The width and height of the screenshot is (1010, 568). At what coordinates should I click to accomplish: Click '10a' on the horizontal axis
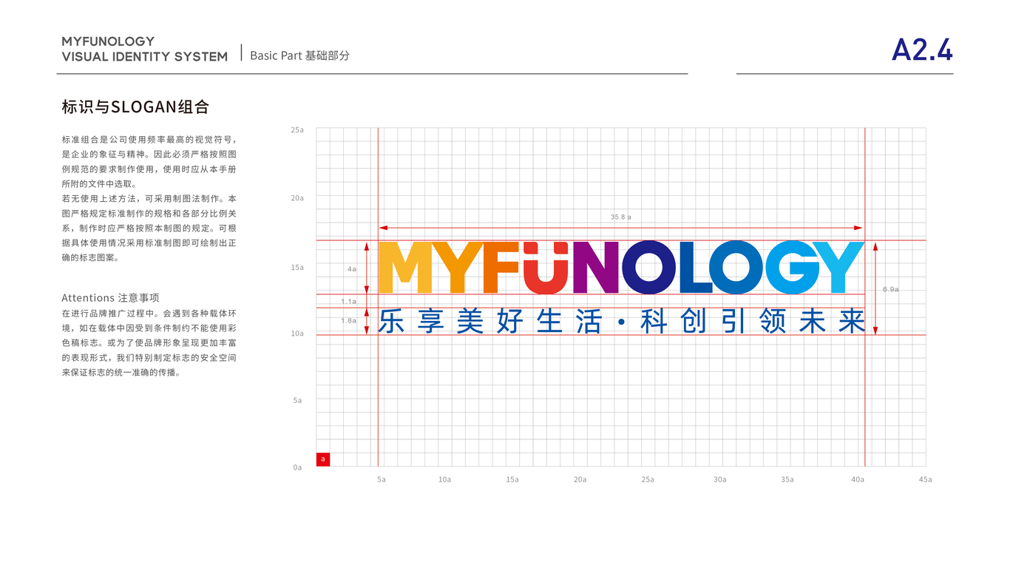(444, 479)
